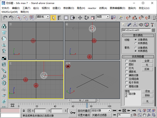Screen dimensions: 157x118
Task: Select shaded 对象颜色 radio option
Action: tap(136, 48)
